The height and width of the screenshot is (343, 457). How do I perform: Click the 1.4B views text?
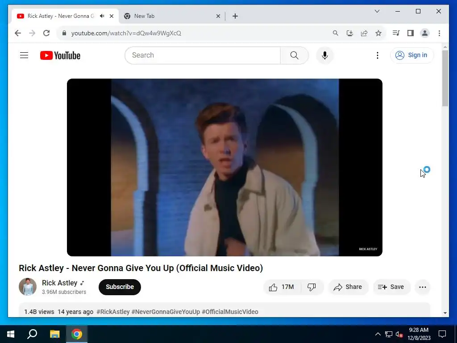(39, 312)
